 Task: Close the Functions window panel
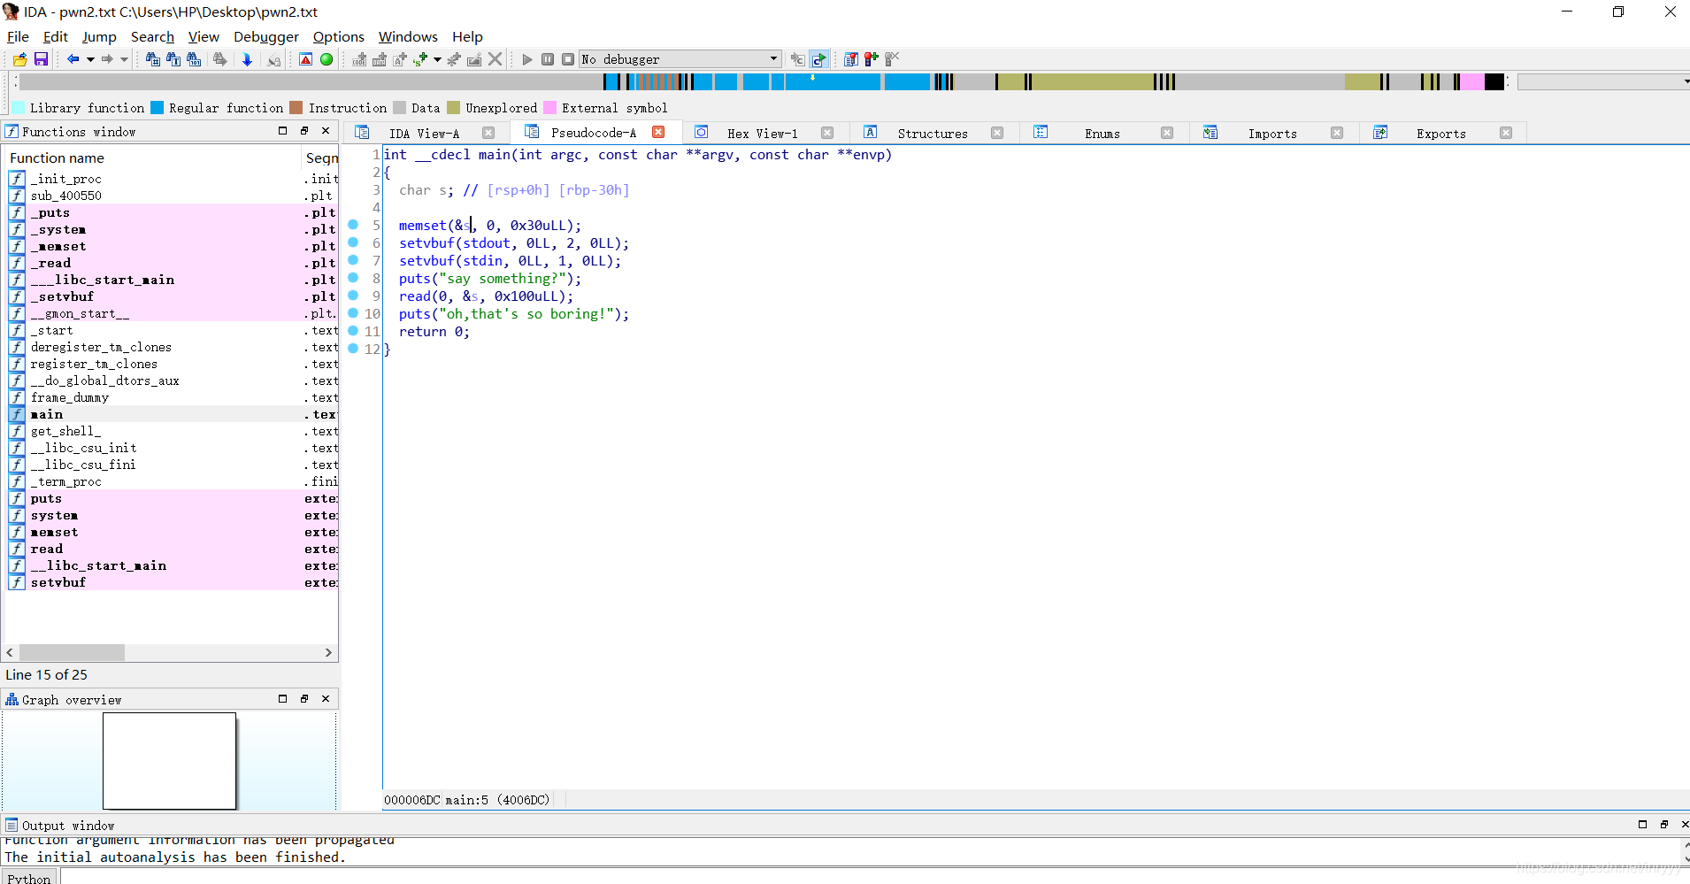326,130
